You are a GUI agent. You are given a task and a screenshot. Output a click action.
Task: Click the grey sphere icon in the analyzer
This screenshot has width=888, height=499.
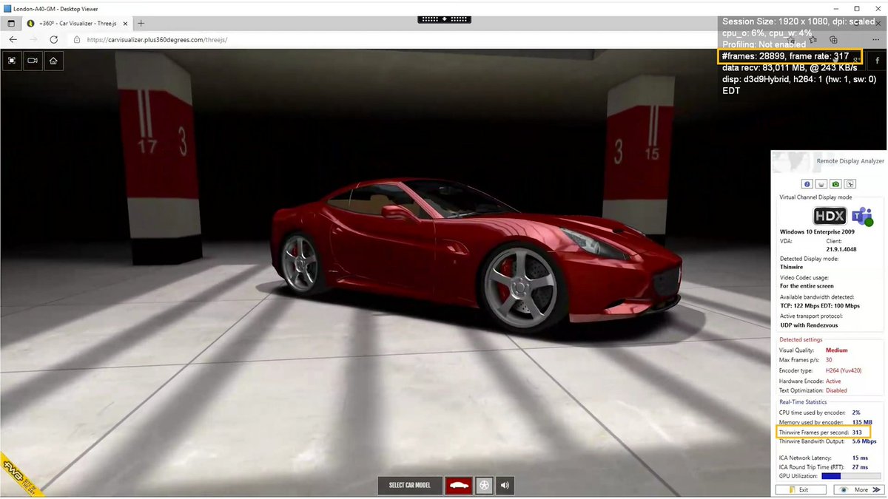point(821,183)
